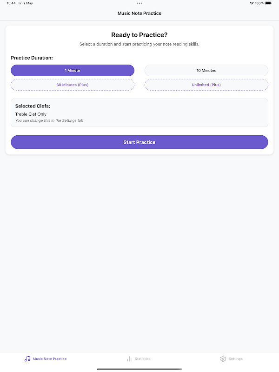This screenshot has width=279, height=372.
Task: Tap the music note icon in tab bar
Action: (27, 359)
